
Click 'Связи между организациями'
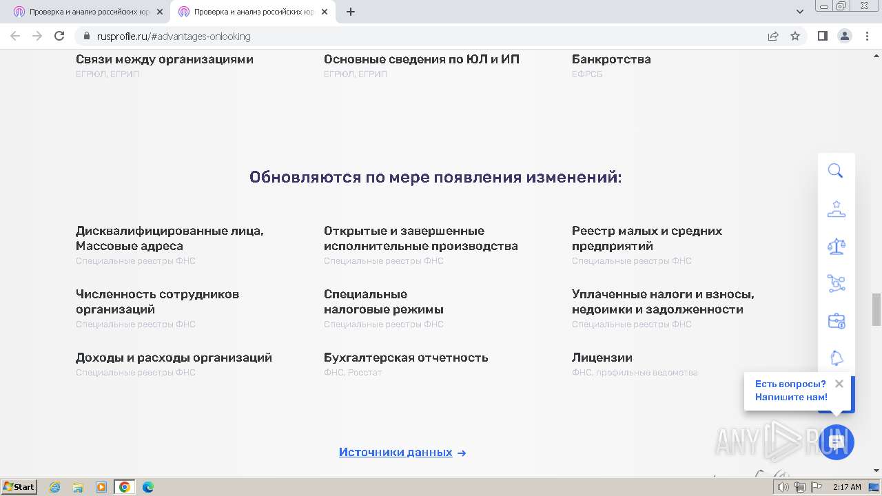[x=165, y=59]
